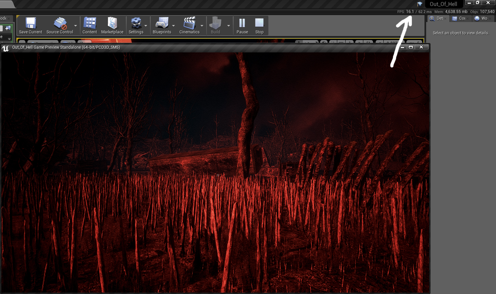The image size is (496, 294).
Task: Open tutorials via the graduation cap icon
Action: point(419,4)
